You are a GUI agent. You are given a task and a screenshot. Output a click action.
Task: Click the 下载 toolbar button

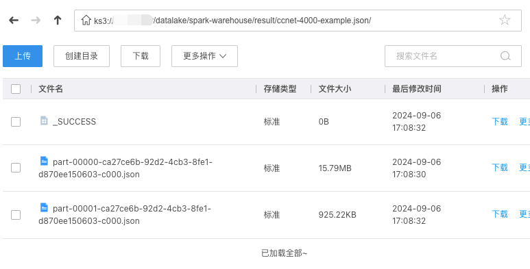click(141, 56)
